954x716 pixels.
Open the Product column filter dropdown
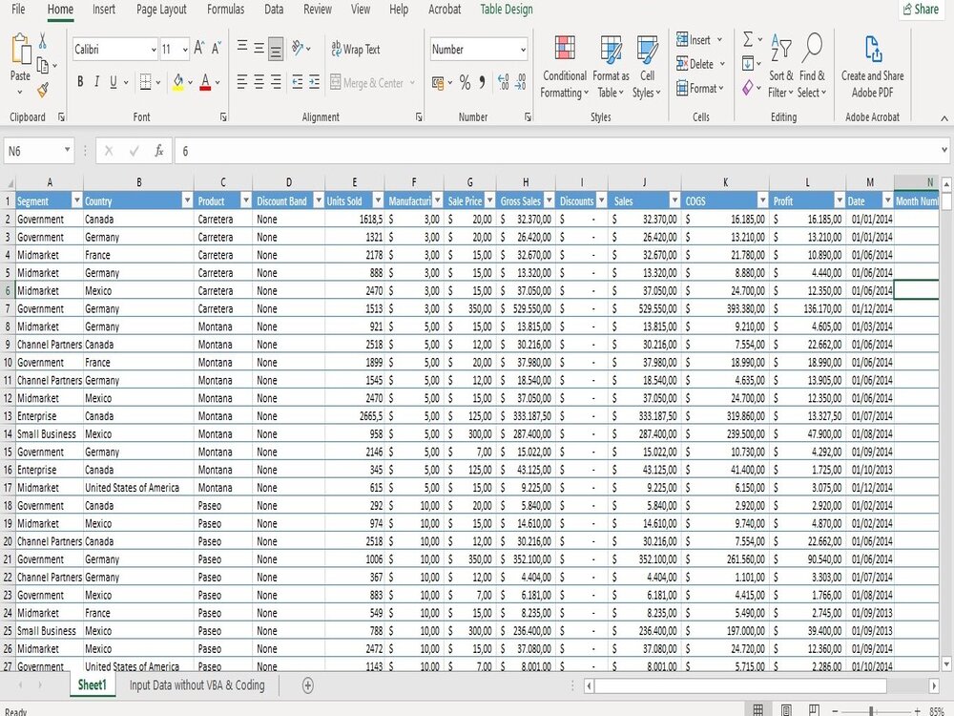tap(246, 200)
